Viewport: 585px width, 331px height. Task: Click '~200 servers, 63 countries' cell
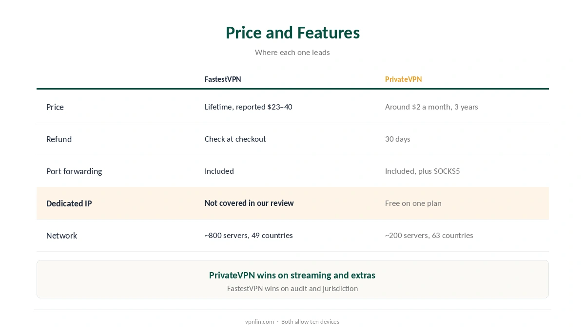(429, 236)
